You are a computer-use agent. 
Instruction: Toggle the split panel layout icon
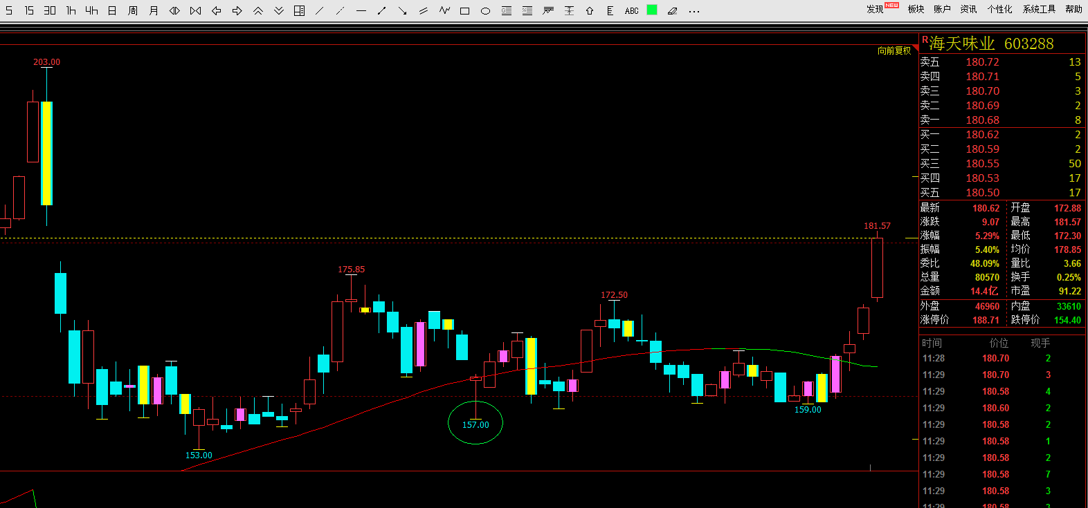pos(299,10)
